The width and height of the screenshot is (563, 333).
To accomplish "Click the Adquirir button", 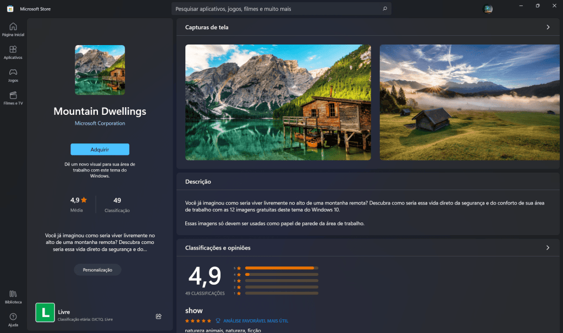I will [100, 149].
